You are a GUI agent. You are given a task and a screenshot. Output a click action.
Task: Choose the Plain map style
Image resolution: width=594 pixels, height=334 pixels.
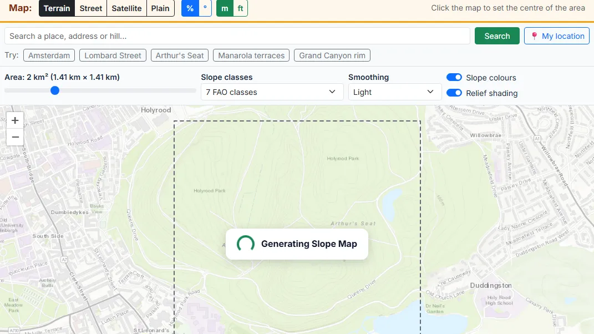coord(160,8)
